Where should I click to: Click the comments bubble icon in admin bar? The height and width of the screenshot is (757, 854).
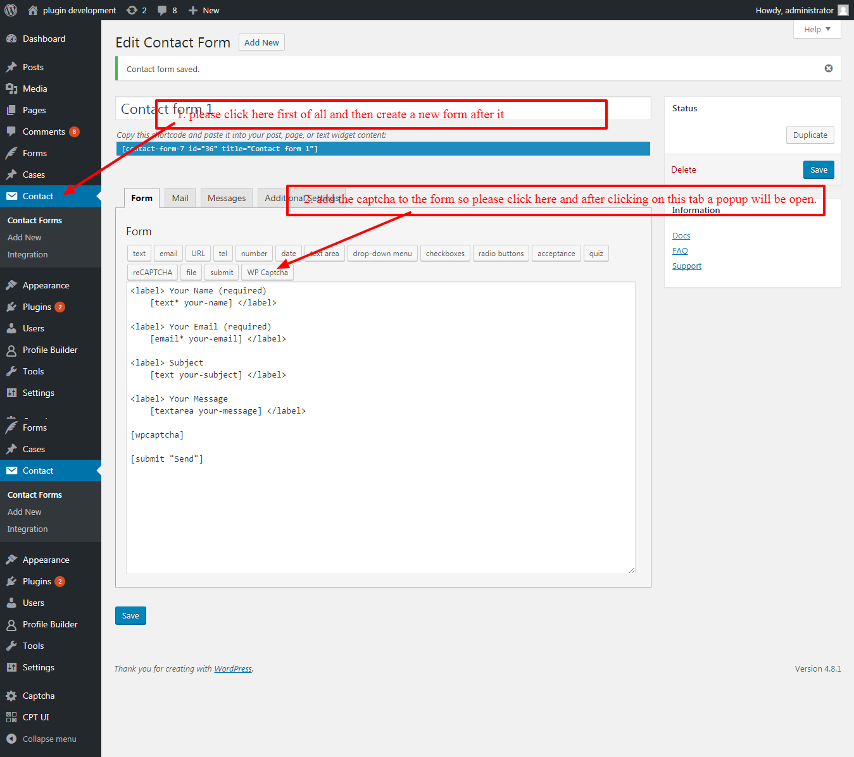163,10
